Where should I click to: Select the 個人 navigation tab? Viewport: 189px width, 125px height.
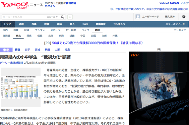(72, 24)
